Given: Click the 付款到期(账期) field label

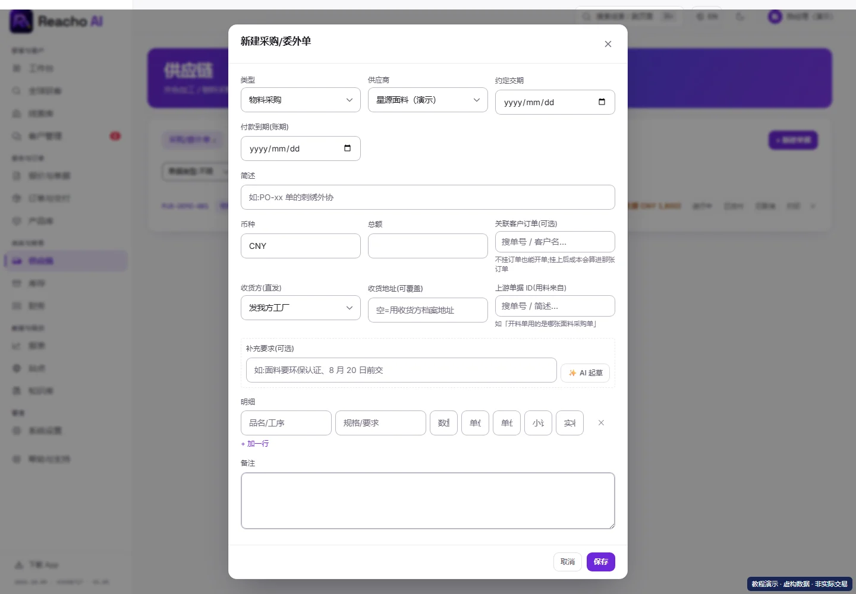Looking at the screenshot, I should [x=265, y=127].
